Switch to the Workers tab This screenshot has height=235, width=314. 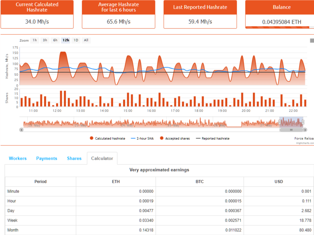coord(18,158)
